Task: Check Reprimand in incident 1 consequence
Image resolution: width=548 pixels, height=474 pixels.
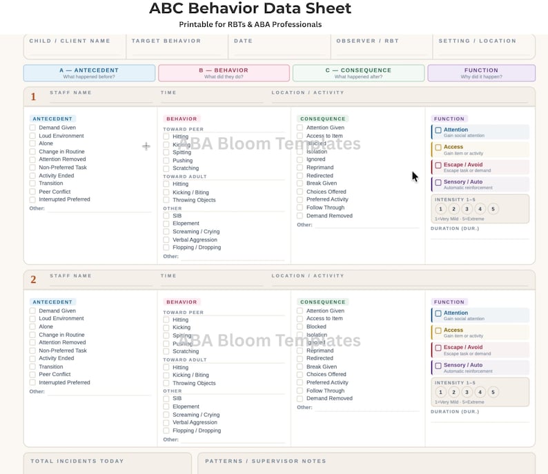Action: point(300,168)
